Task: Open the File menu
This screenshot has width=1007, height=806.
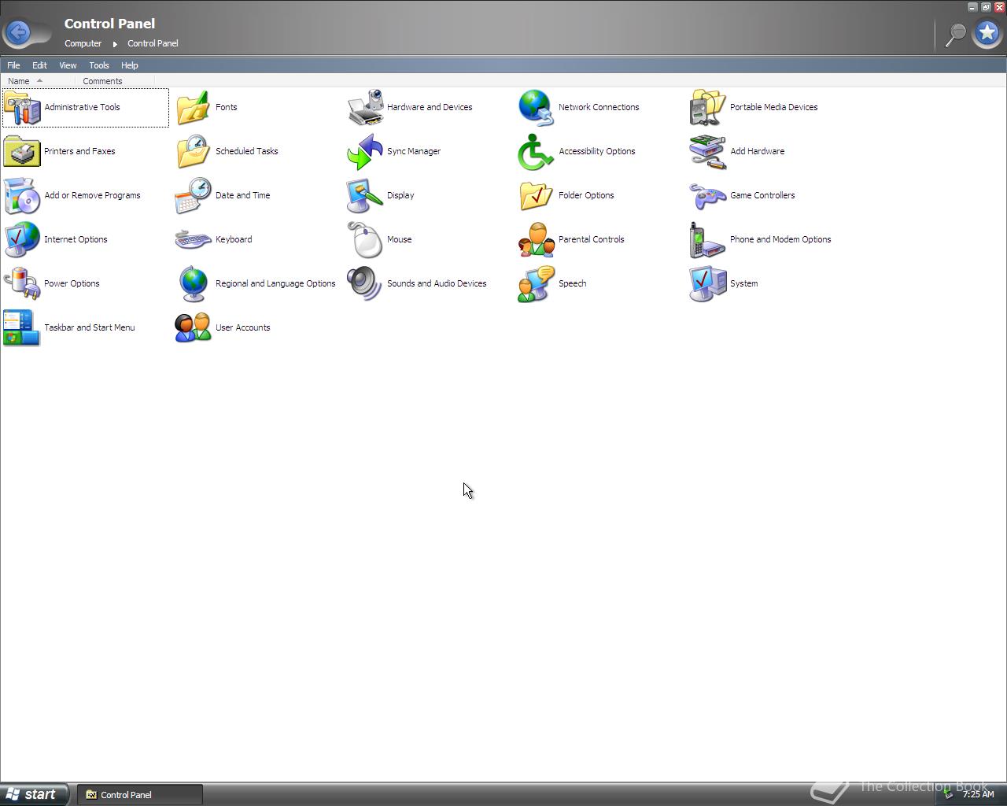Action: [x=13, y=65]
